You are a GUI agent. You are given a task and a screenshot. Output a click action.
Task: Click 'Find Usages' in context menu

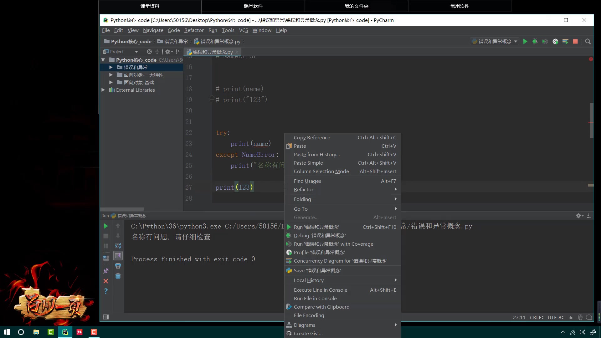307,181
